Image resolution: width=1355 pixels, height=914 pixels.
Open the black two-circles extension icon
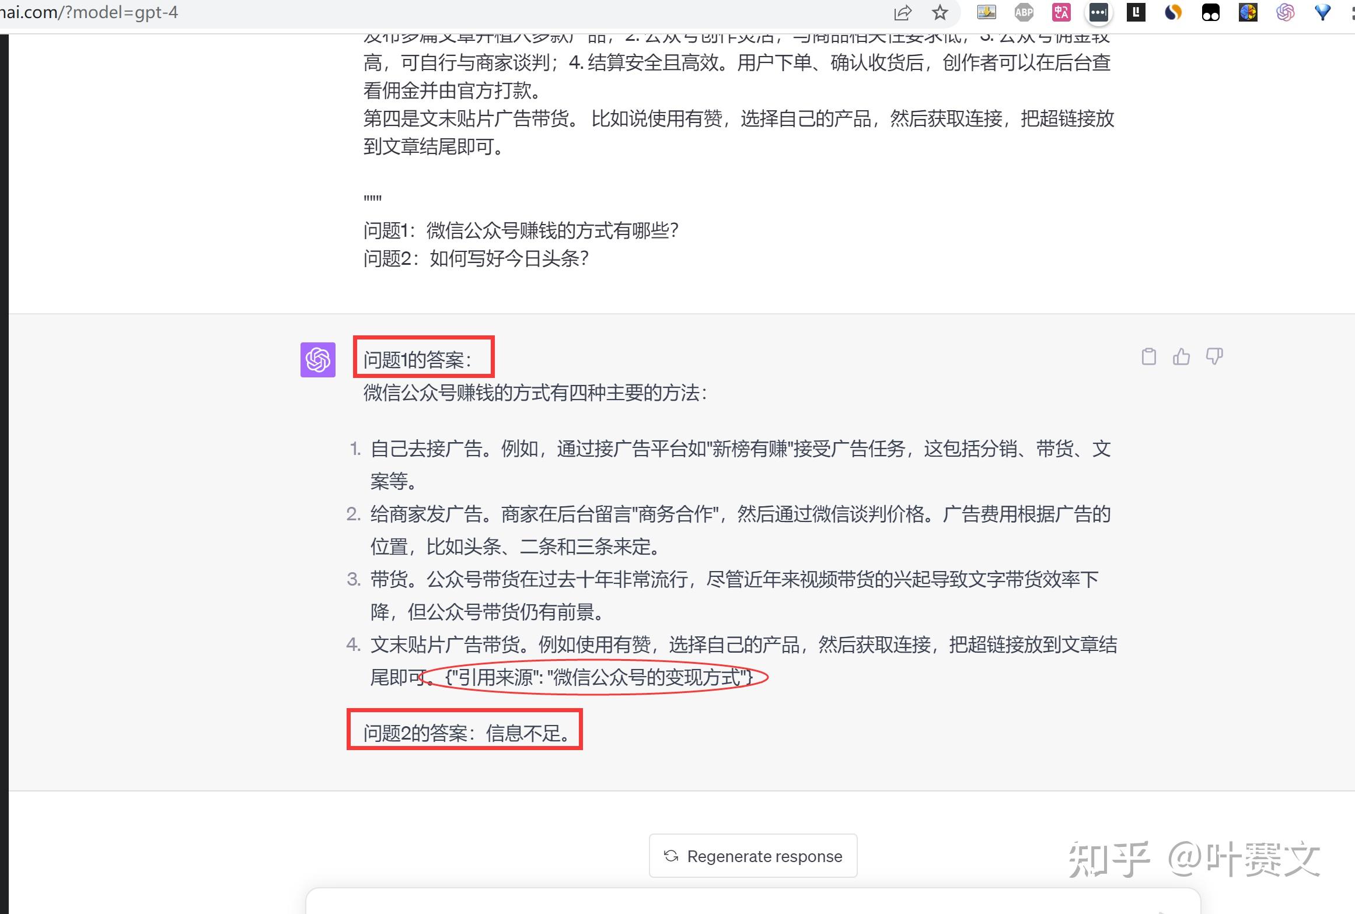[x=1211, y=12]
